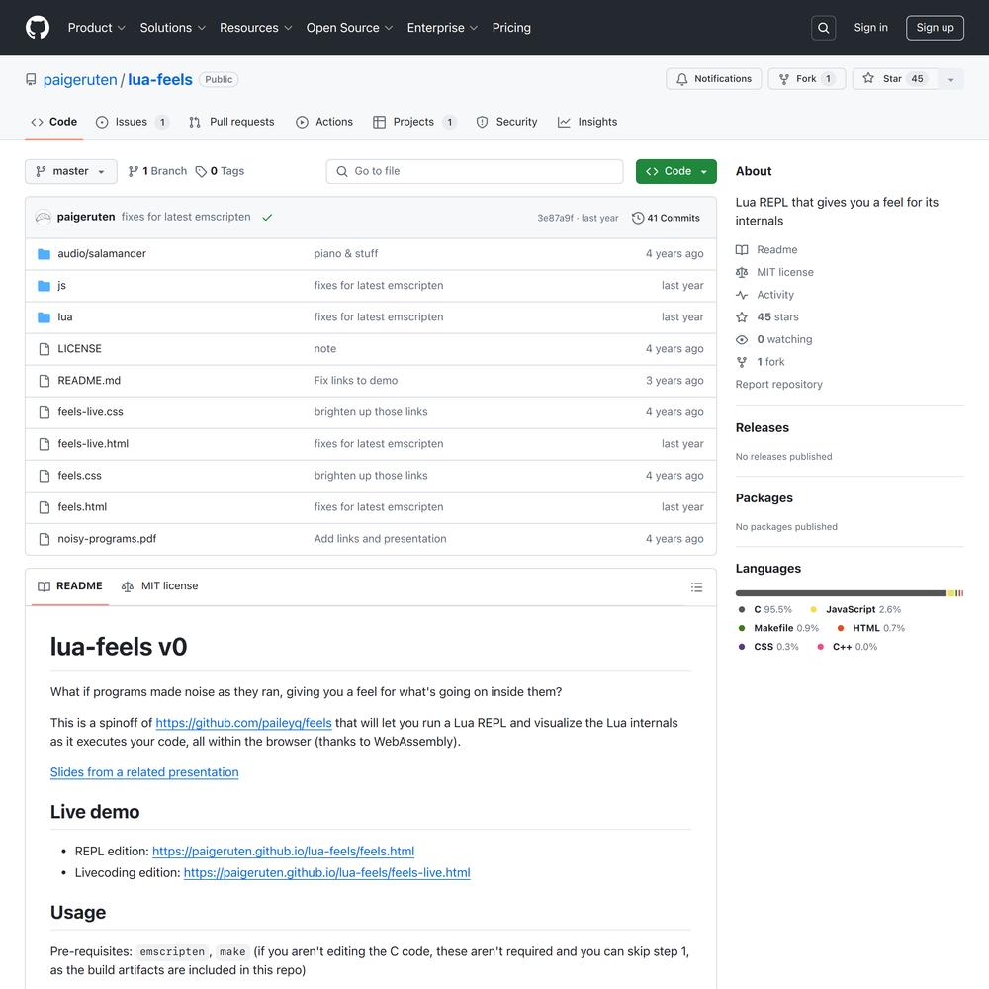Click the lua folder icon

(44, 317)
